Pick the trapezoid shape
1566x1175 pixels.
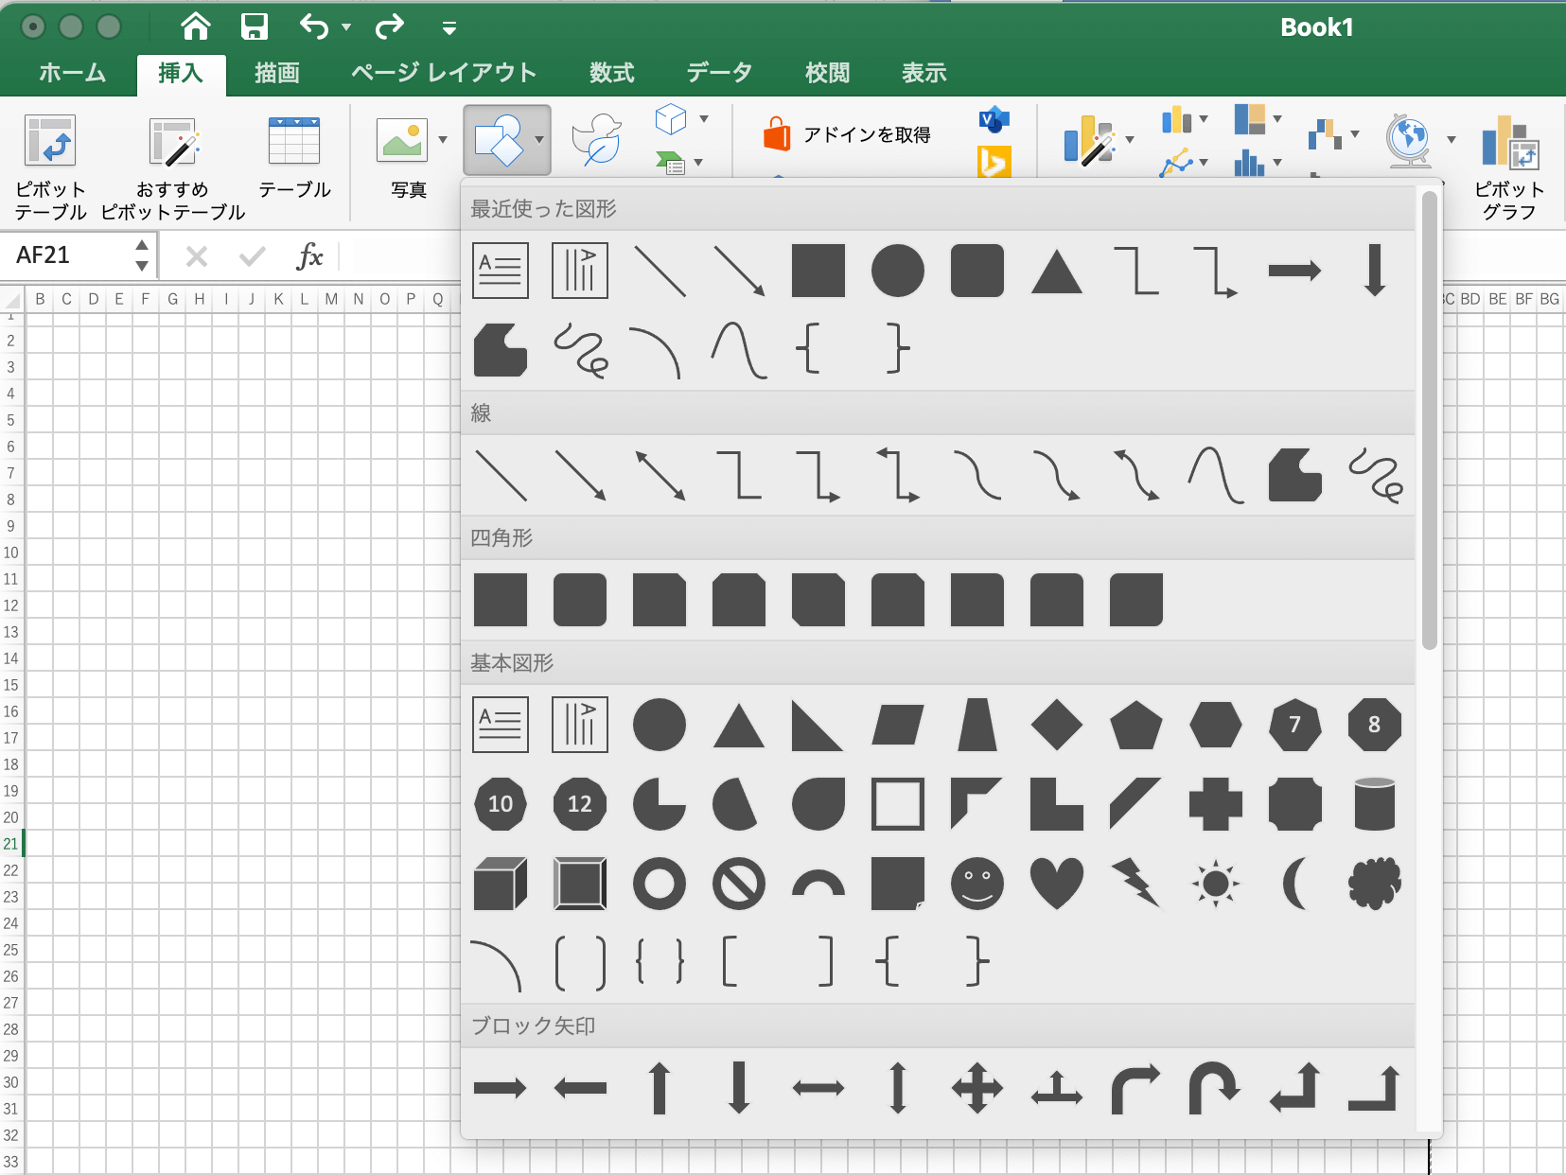[x=977, y=725]
